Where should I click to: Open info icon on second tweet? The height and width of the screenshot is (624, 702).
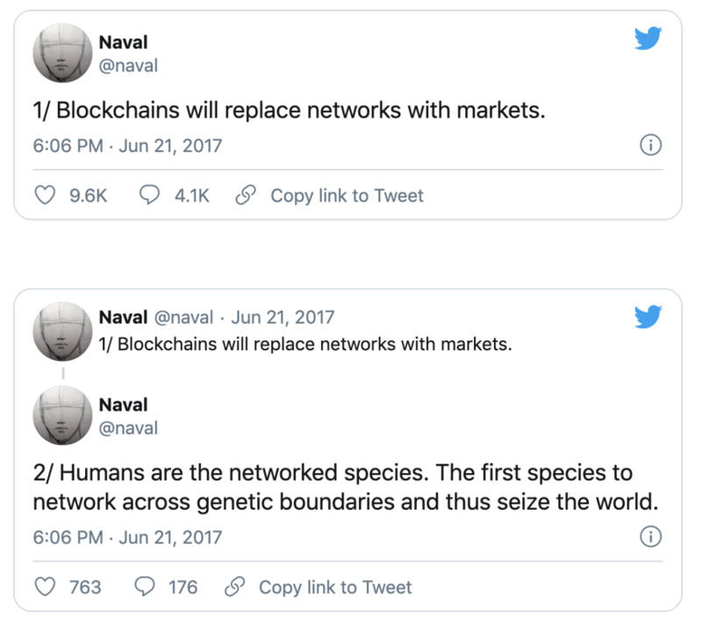point(650,536)
